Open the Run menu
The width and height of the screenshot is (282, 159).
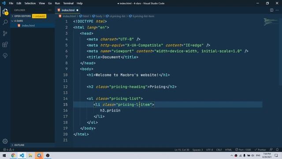tap(57, 3)
